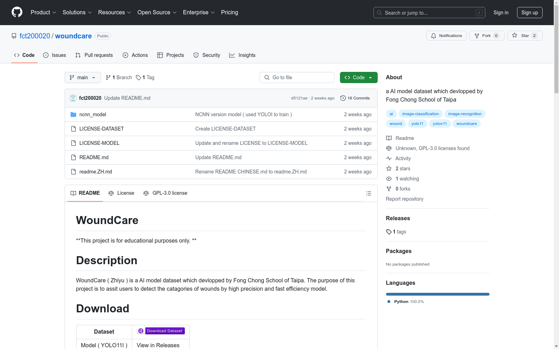Click the eye icon beside 1 watching
The height and width of the screenshot is (349, 559).
point(389,179)
